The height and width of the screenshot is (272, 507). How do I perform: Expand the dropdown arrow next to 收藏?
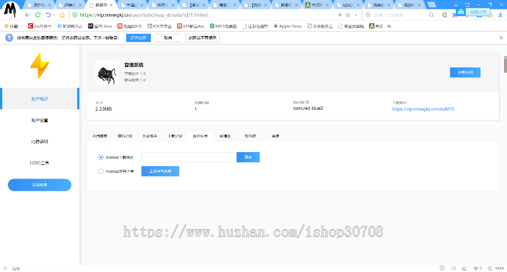click(21, 26)
